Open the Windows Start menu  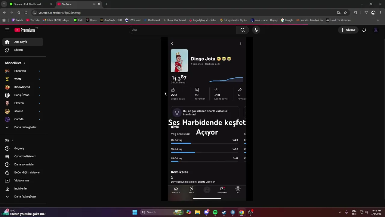135,212
